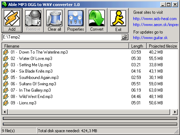Sort list by Filename column header
180x135 pixels.
point(65,46)
